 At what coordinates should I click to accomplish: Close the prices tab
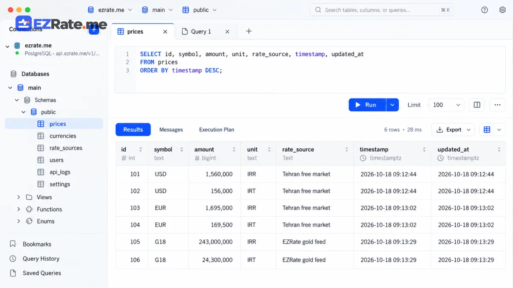click(x=165, y=32)
